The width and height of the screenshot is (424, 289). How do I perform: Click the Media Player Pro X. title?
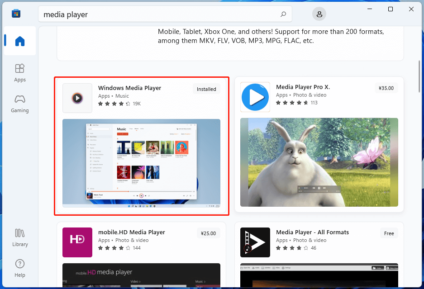(303, 87)
